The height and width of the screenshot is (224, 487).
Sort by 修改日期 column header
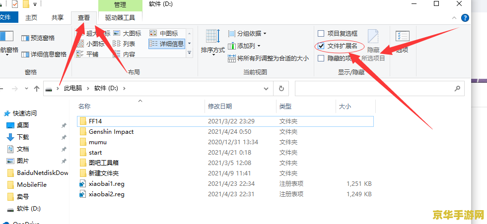240,107
